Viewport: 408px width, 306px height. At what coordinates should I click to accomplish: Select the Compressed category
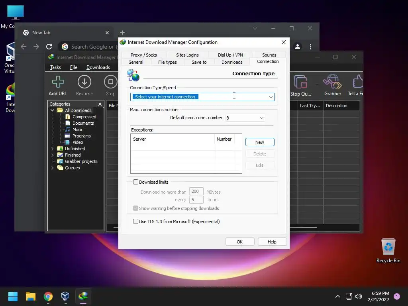[84, 117]
